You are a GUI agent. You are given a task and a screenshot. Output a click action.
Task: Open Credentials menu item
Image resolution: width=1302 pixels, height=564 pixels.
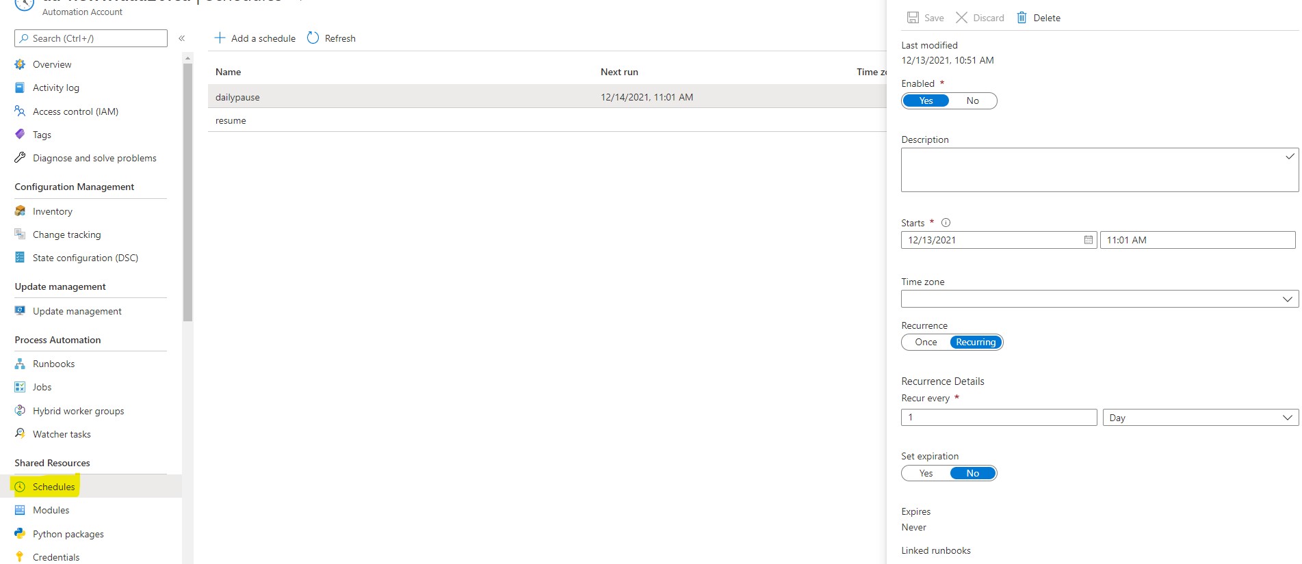point(56,557)
